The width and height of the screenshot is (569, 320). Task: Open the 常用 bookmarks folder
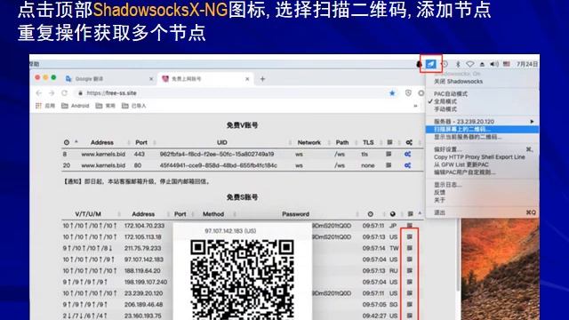pos(105,106)
